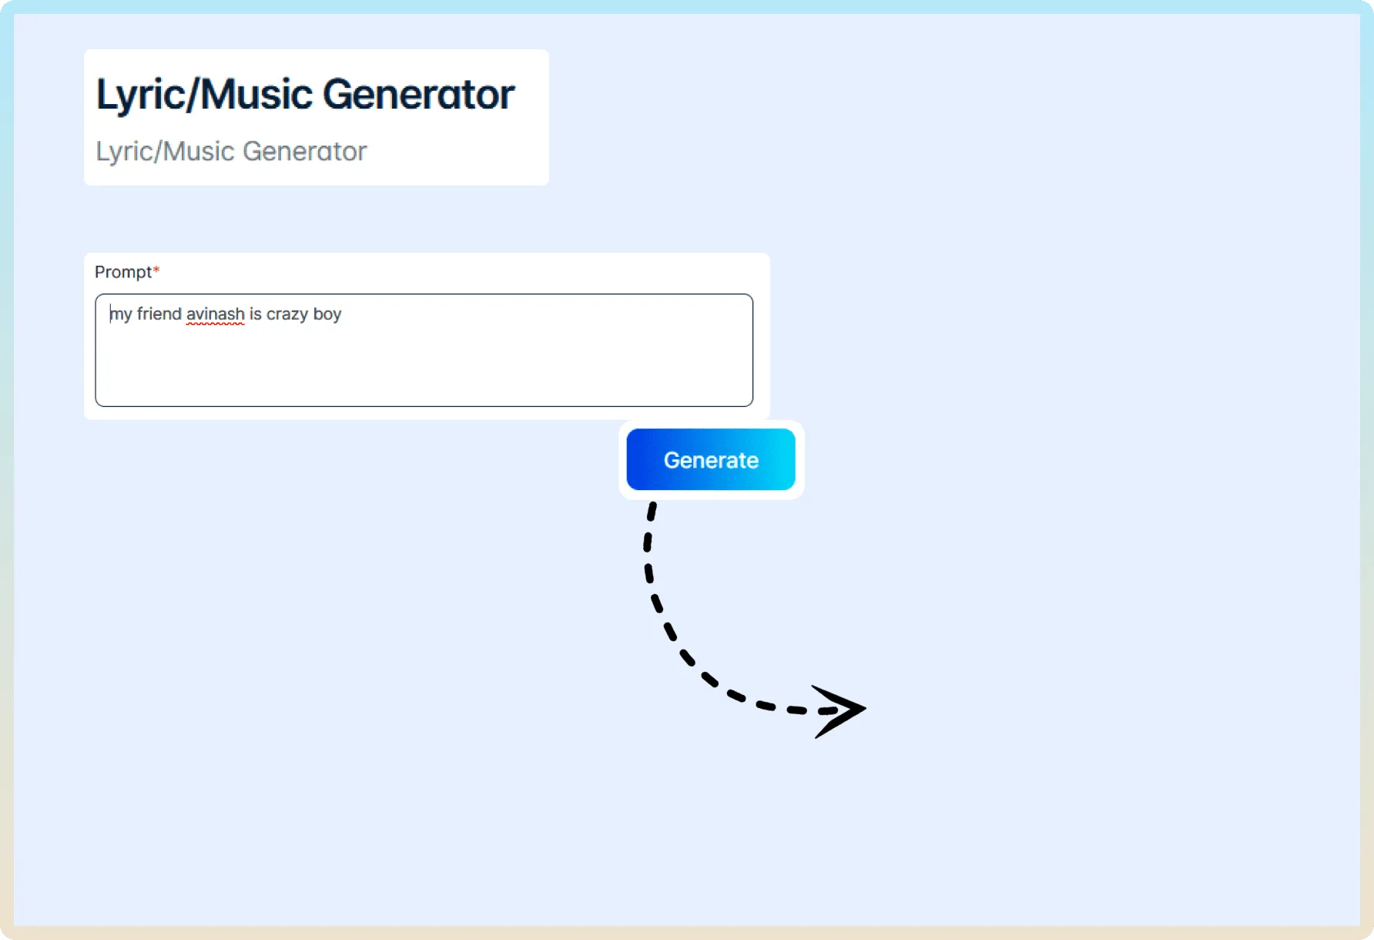
Task: Click the misspelled word avinash
Action: point(215,314)
